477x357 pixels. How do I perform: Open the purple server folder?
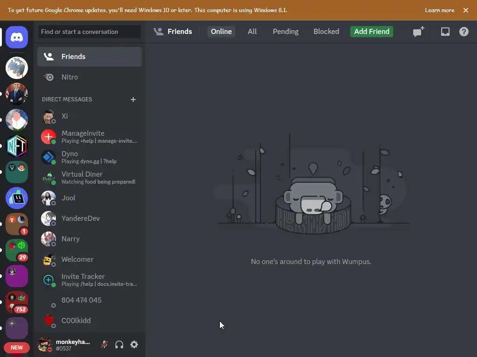17,276
